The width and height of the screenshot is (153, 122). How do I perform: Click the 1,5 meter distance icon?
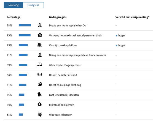click(x=40, y=74)
